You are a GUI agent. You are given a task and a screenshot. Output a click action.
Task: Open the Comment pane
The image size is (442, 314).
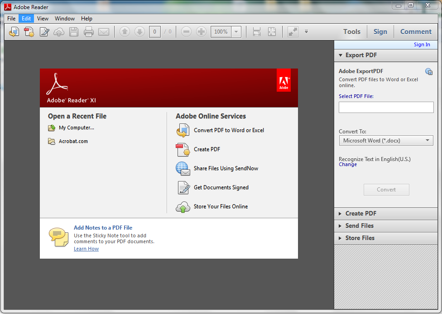[416, 32]
